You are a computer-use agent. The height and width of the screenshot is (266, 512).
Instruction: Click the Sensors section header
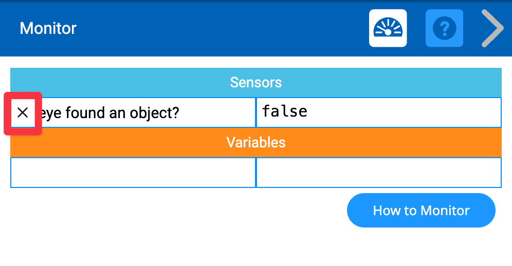pyautogui.click(x=256, y=82)
